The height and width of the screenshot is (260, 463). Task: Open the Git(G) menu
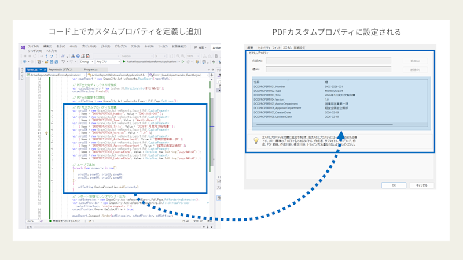74,47
